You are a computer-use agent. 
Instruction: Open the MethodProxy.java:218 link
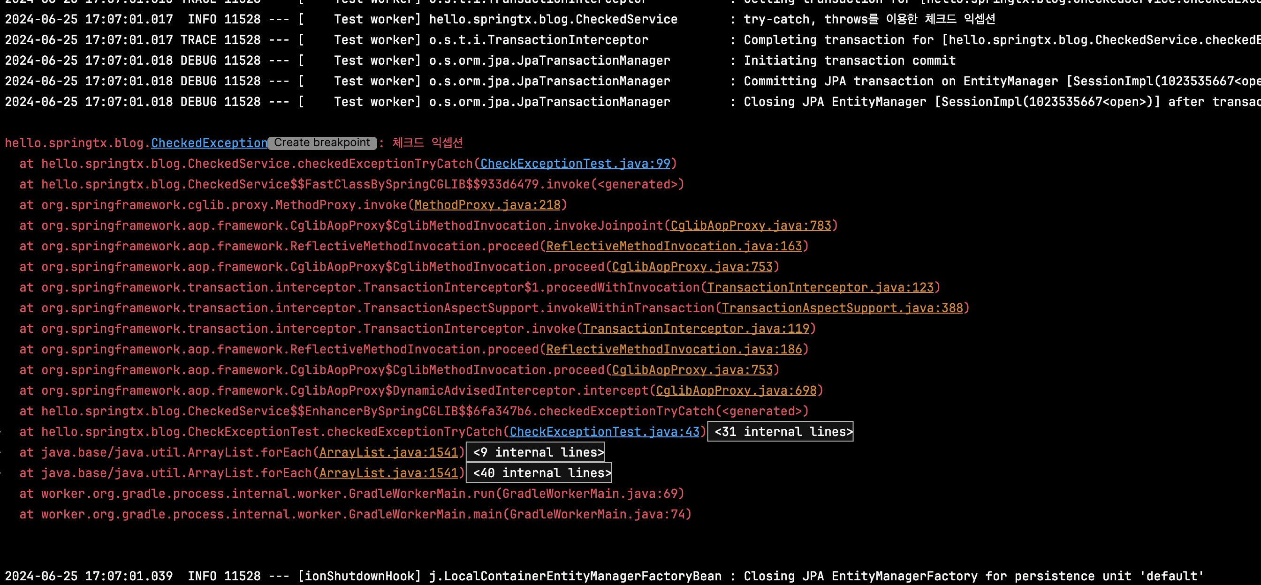pyautogui.click(x=487, y=205)
